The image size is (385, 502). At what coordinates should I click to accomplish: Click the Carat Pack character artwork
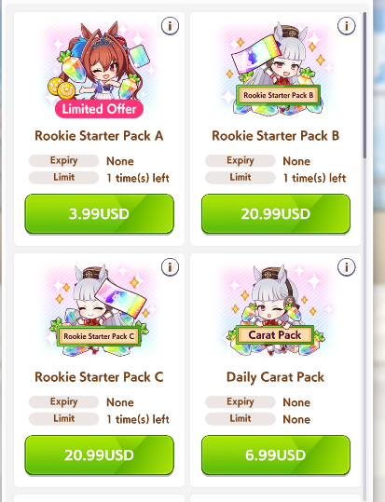pos(276,310)
